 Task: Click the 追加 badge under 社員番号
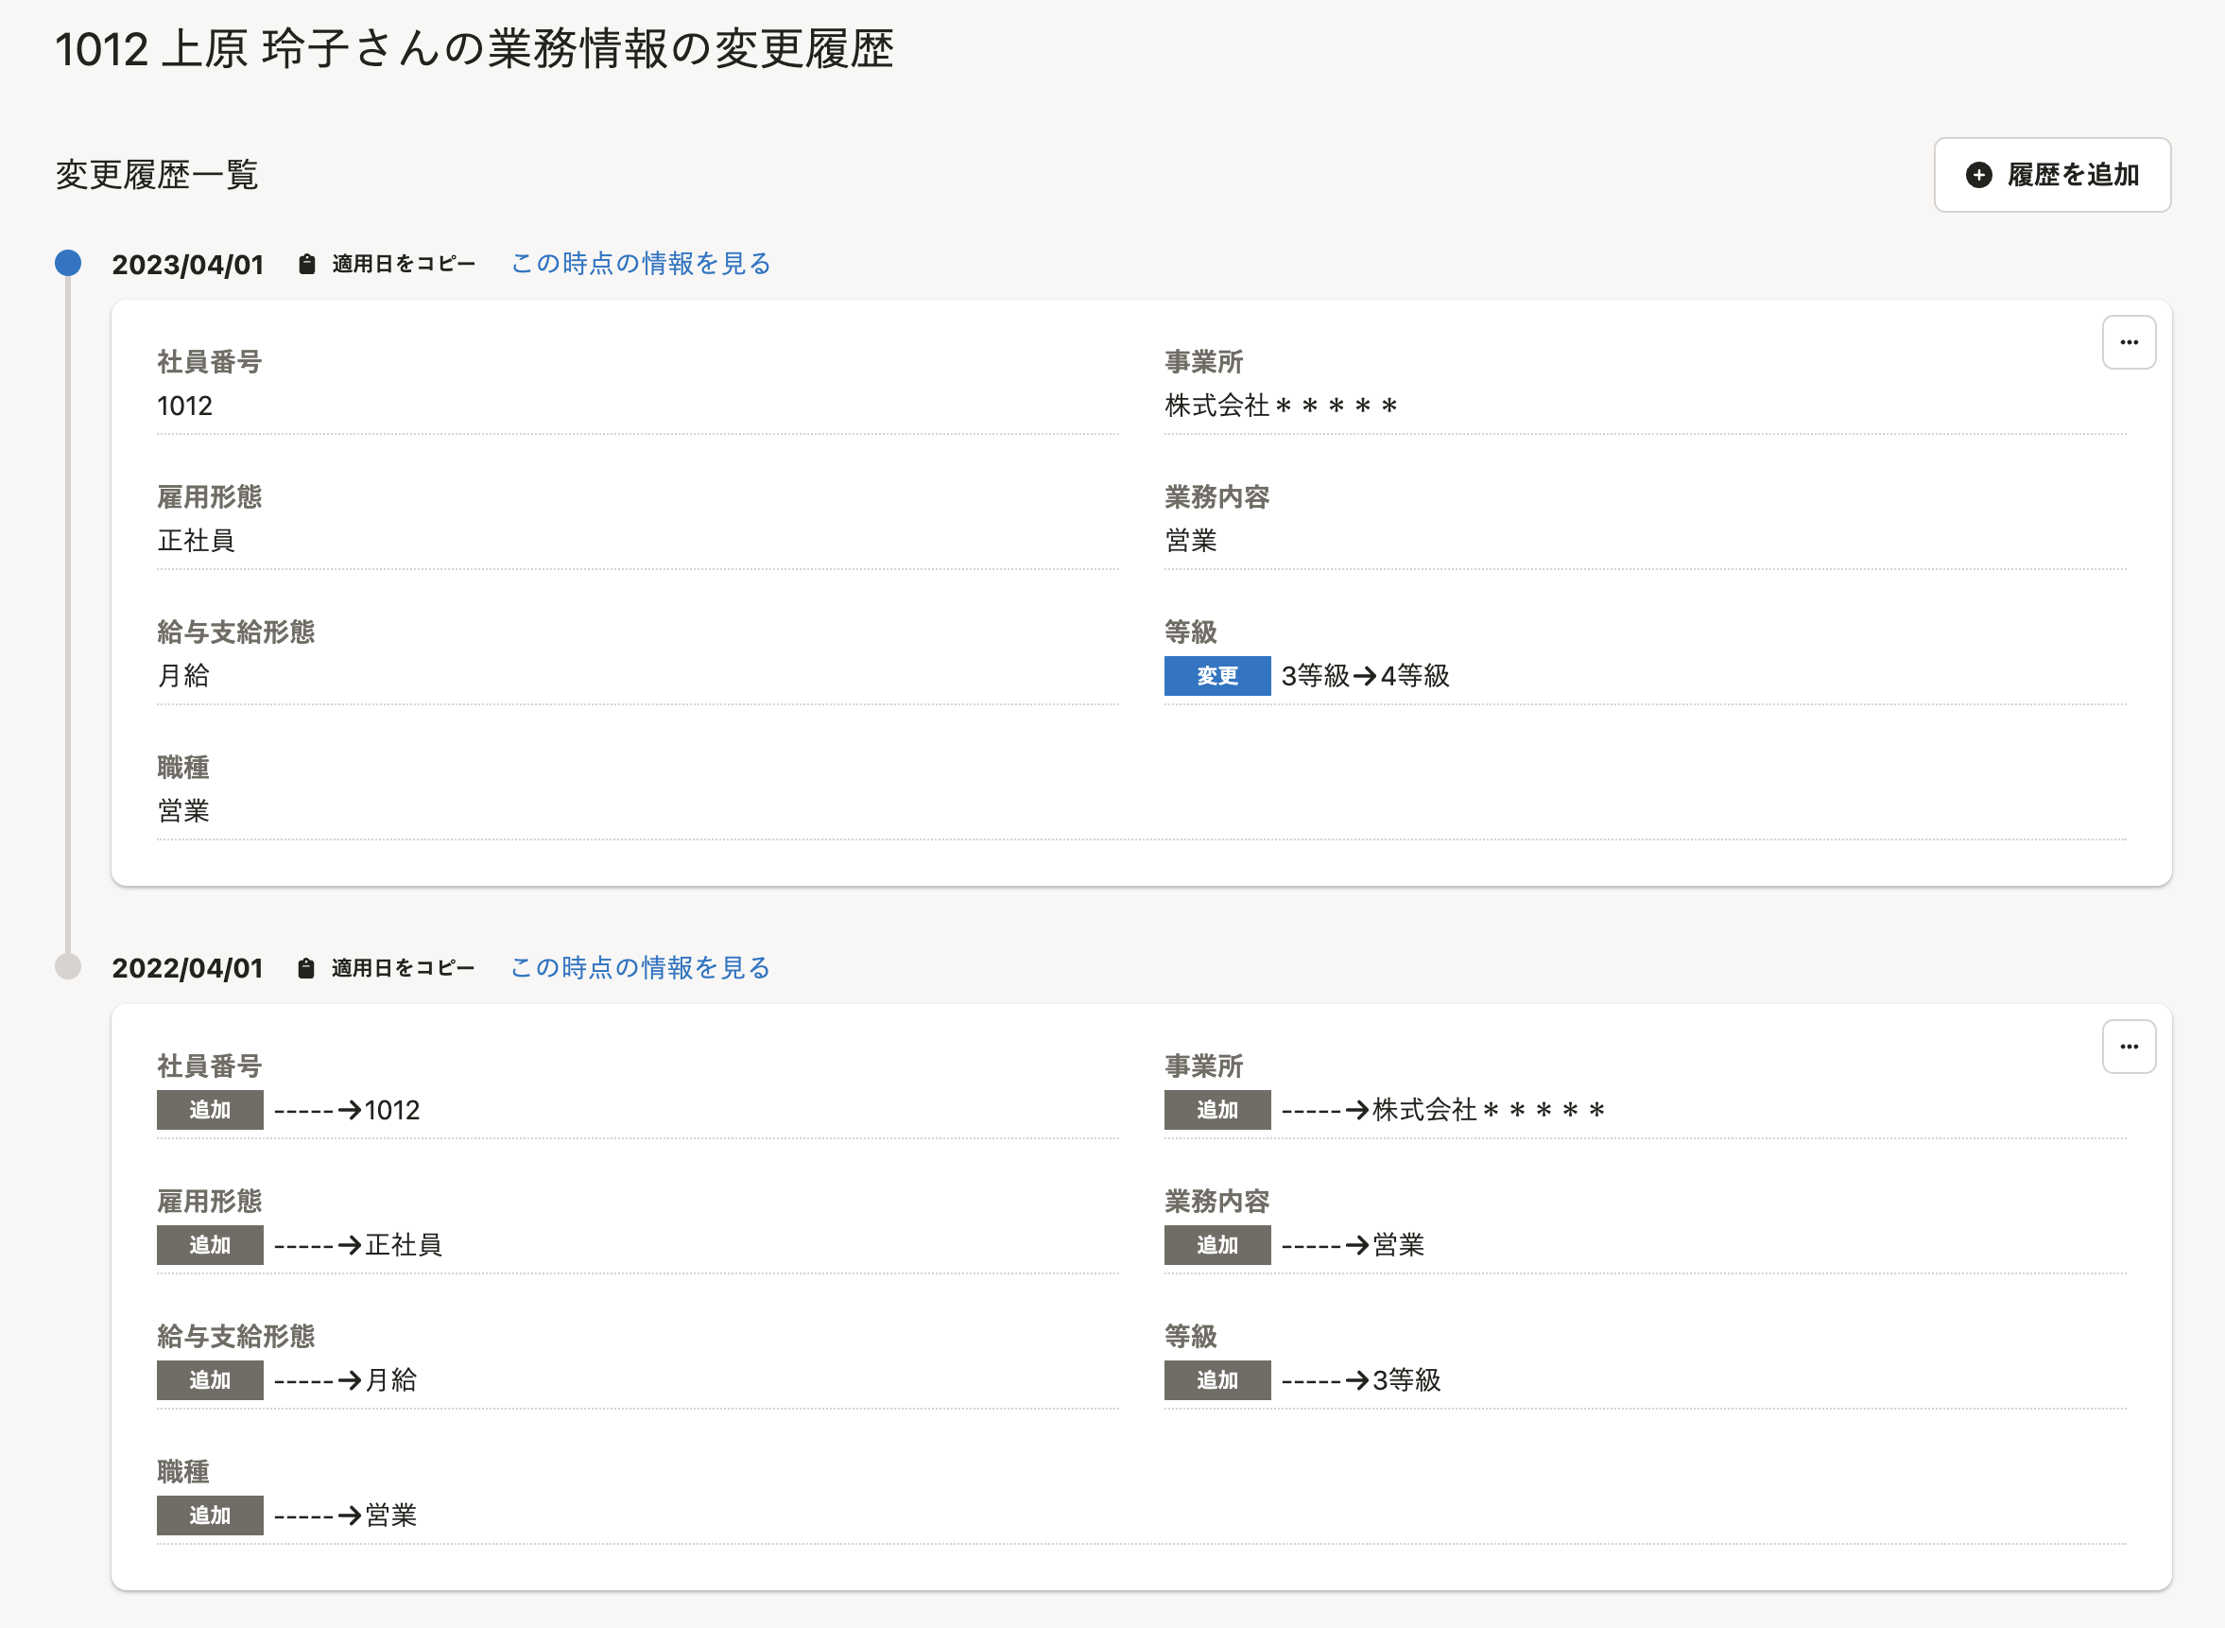coord(210,1110)
